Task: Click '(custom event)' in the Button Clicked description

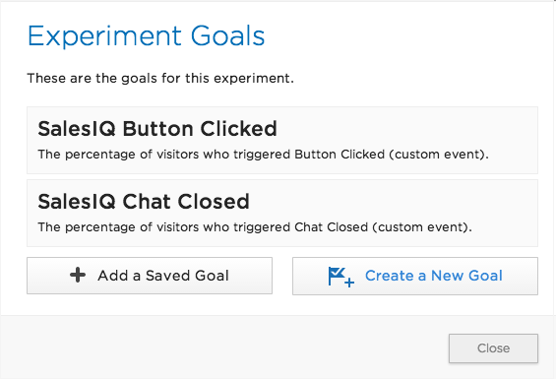Action: 439,155
